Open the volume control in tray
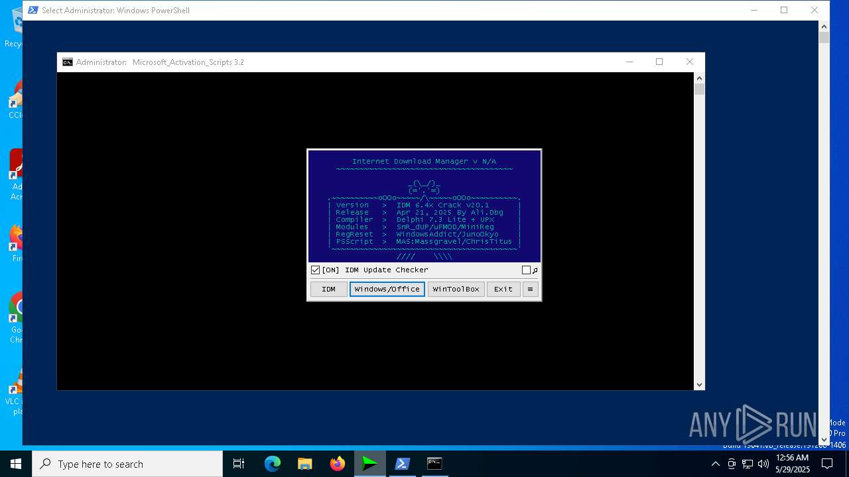The height and width of the screenshot is (477, 849). click(763, 464)
